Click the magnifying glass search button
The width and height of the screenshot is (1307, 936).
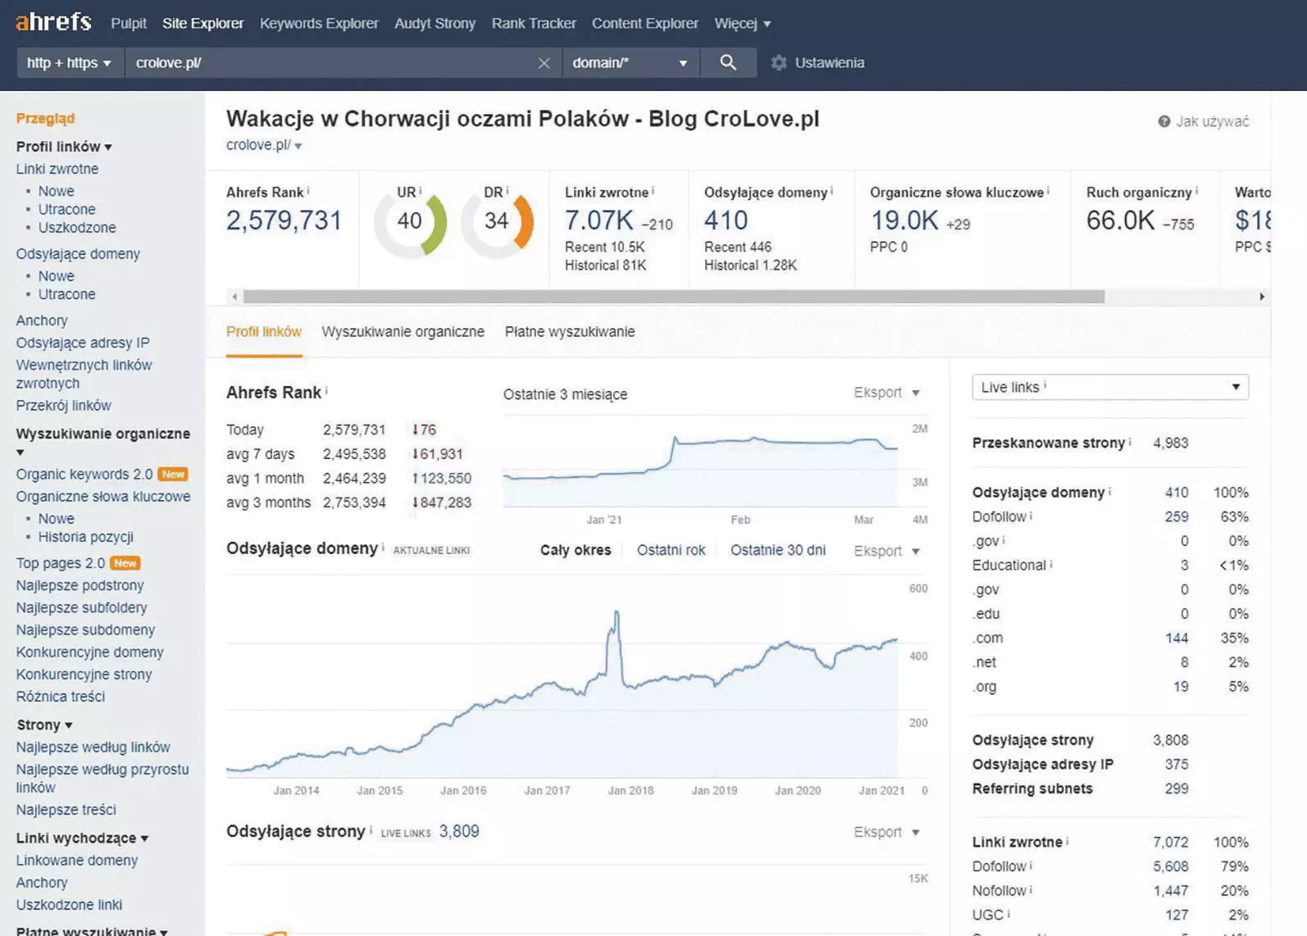click(x=727, y=63)
